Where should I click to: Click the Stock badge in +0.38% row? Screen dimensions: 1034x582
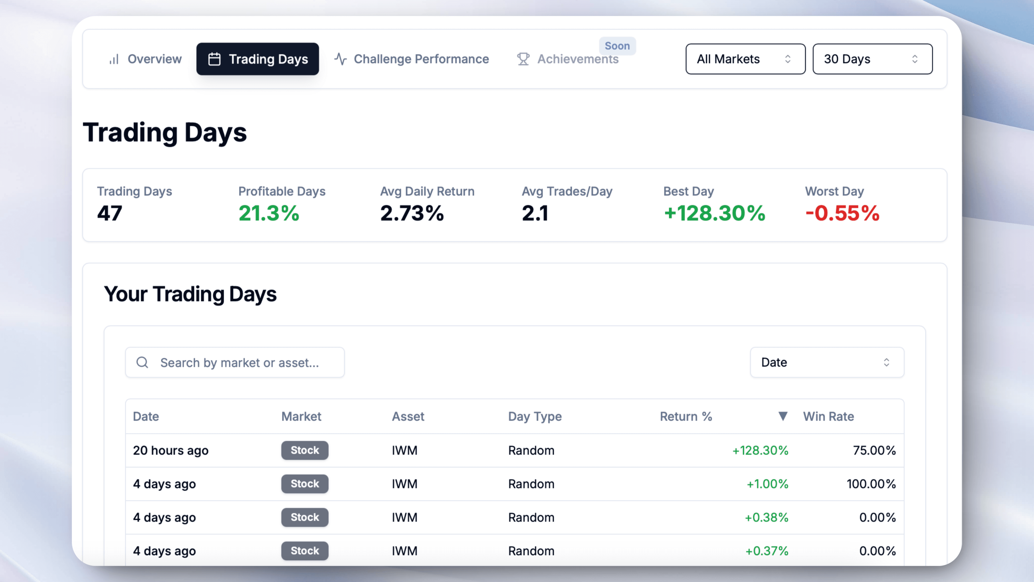coord(305,517)
